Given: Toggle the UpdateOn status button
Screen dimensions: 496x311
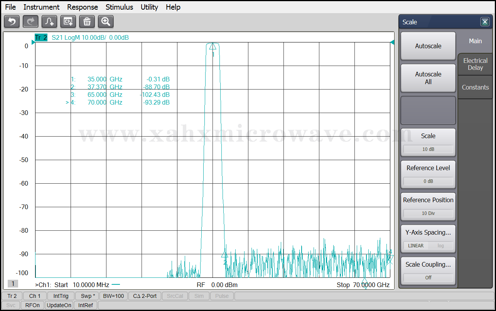Looking at the screenshot, I should click(59, 305).
